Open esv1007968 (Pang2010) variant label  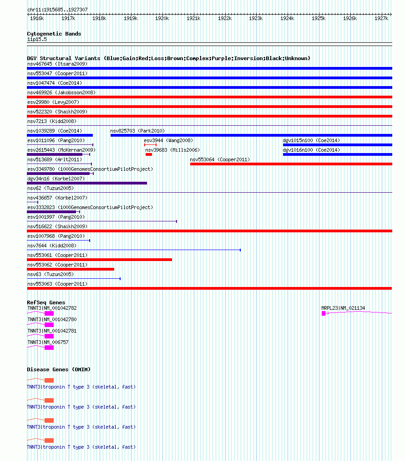coord(56,236)
